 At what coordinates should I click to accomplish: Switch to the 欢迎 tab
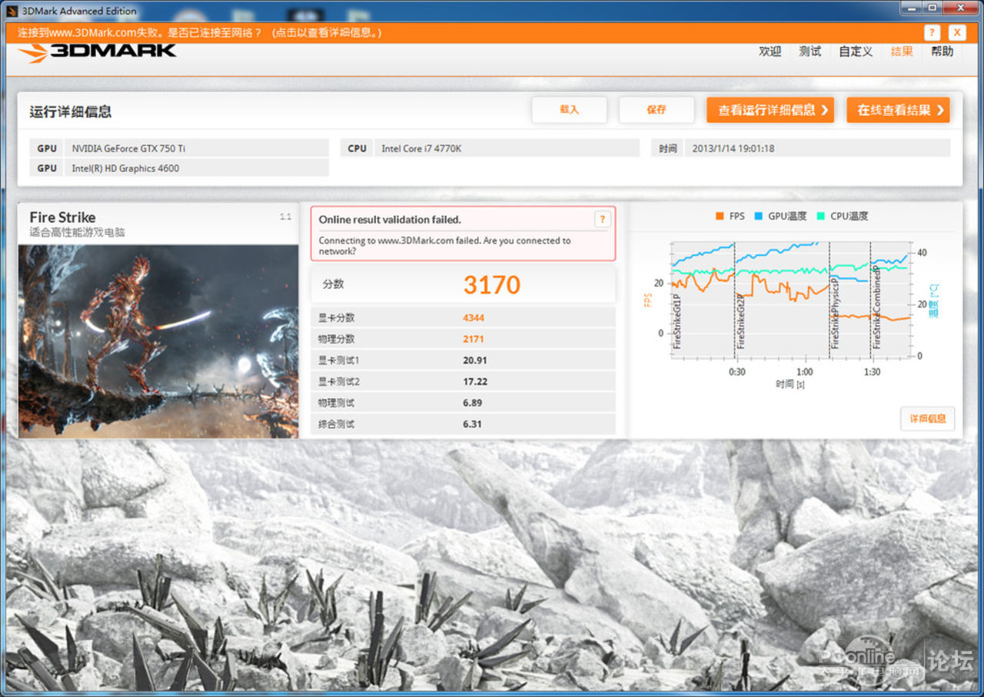click(770, 51)
